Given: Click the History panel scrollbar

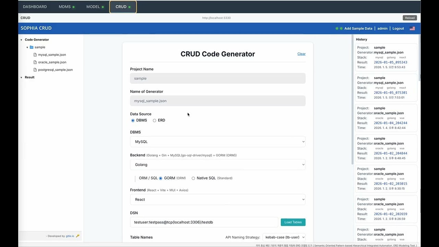Looking at the screenshot, I should (x=419, y=58).
